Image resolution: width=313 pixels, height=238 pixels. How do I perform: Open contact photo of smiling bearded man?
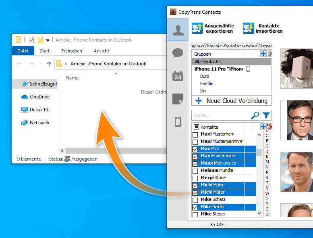click(x=296, y=172)
